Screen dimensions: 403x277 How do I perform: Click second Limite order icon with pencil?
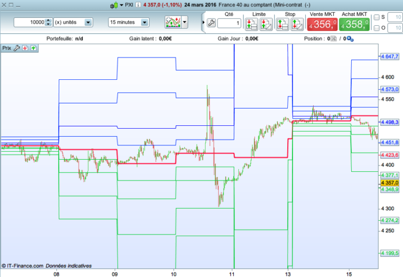tap(266, 24)
